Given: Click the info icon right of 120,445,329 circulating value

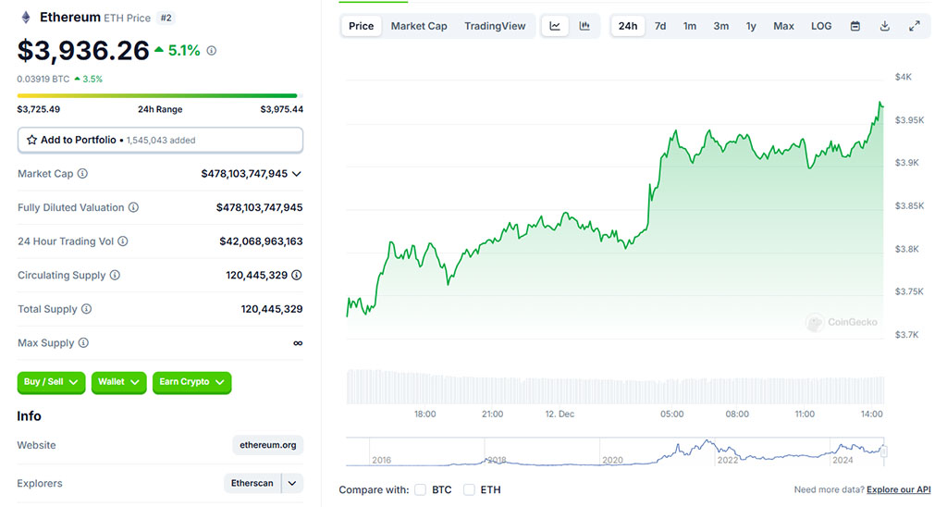Looking at the screenshot, I should pyautogui.click(x=297, y=275).
